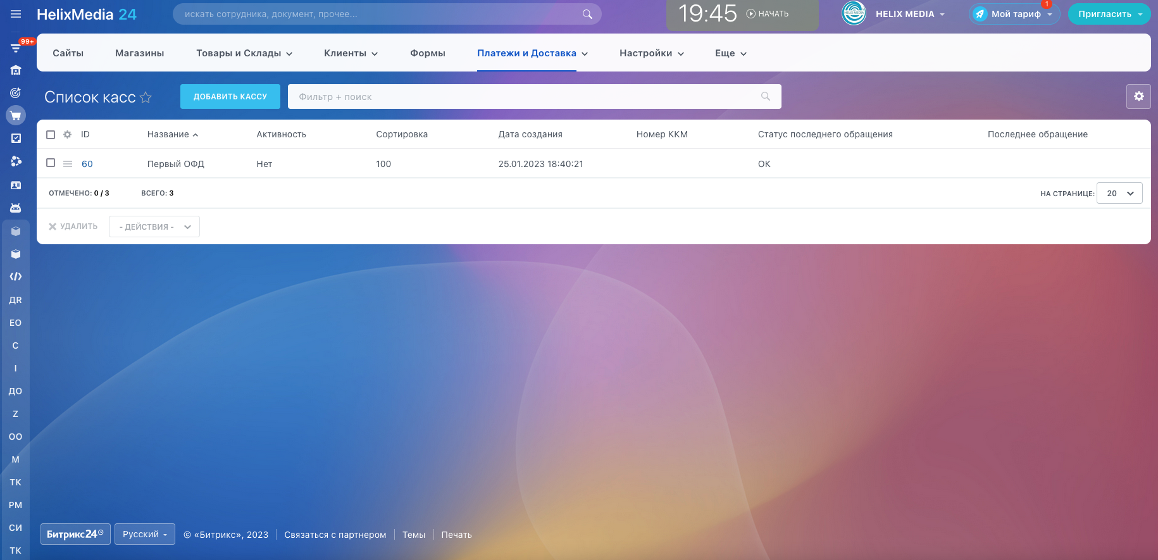Add Список касс to favorites star
Viewport: 1158px width, 560px height.
click(146, 97)
